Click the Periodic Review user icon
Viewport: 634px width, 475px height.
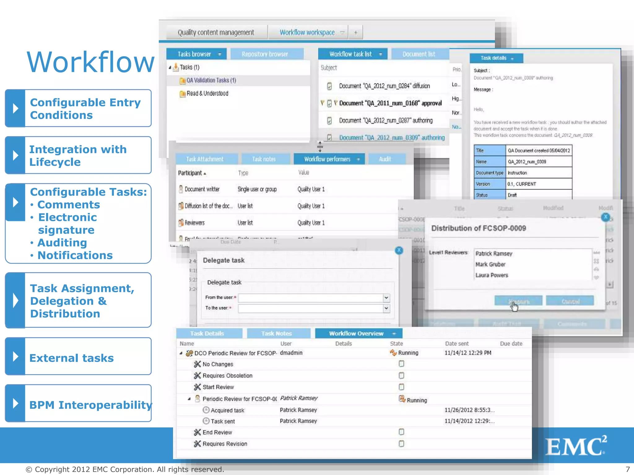click(197, 399)
